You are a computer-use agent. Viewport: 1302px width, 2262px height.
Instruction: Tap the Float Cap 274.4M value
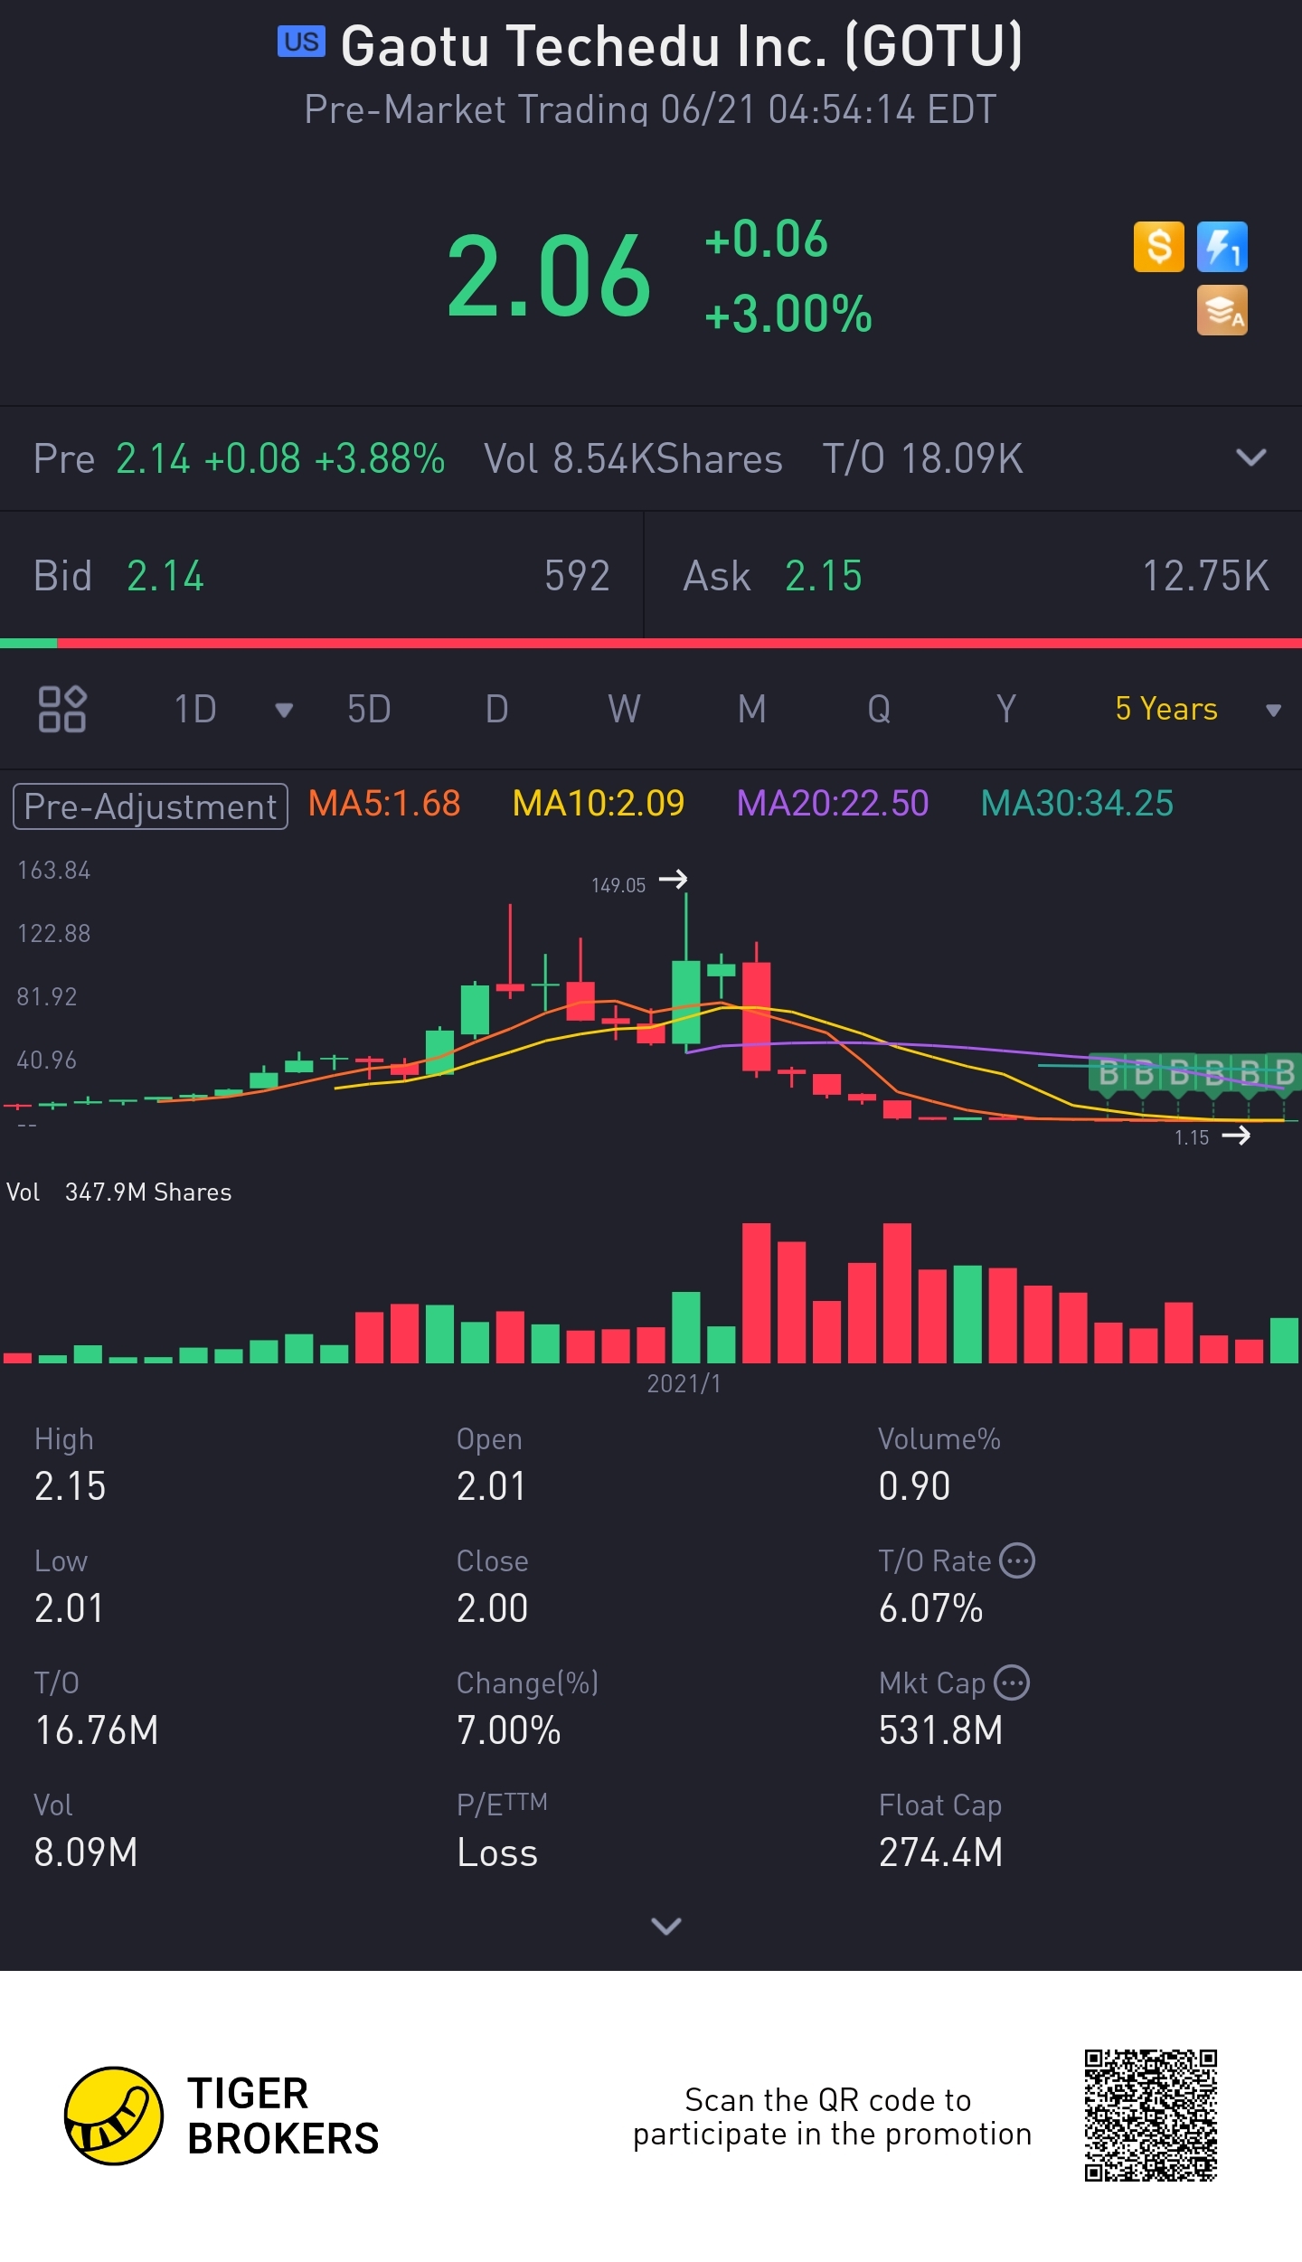point(940,1852)
